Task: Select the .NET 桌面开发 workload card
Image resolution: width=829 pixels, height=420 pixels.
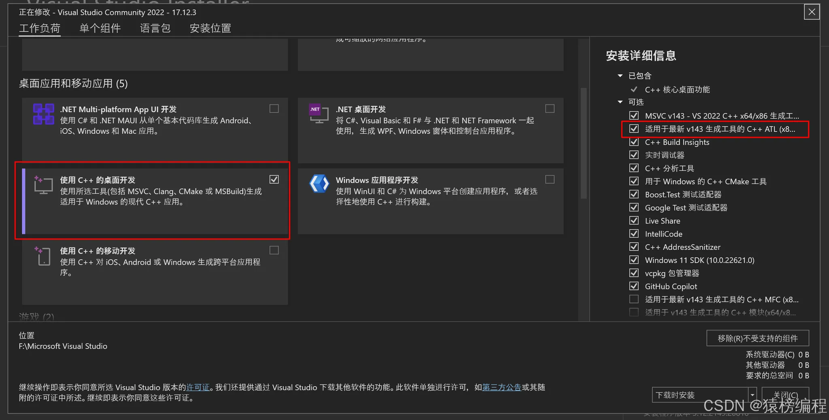Action: click(x=431, y=131)
